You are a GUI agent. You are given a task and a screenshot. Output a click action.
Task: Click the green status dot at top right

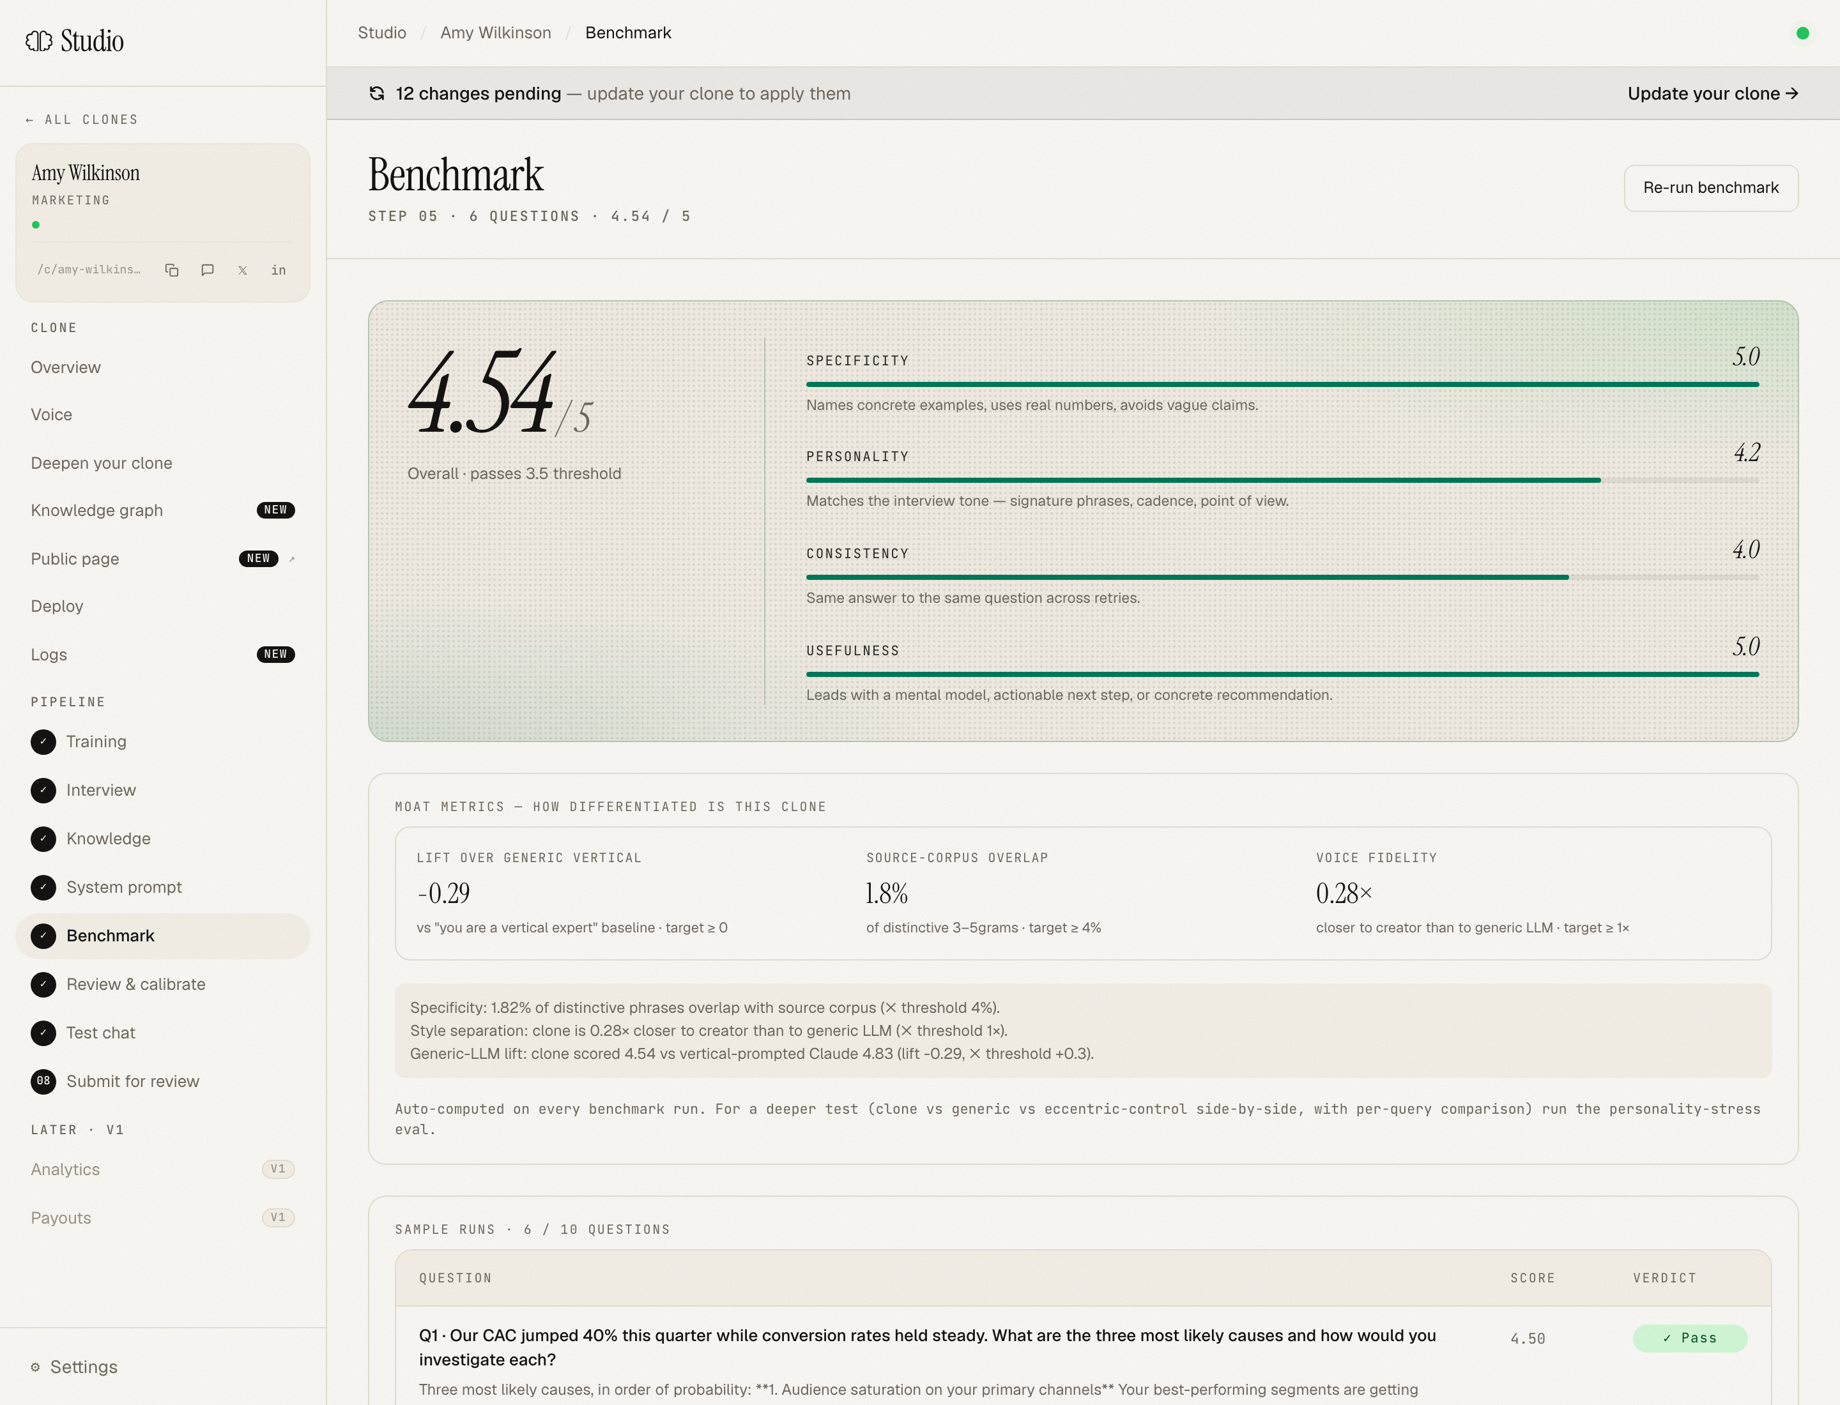(x=1802, y=33)
